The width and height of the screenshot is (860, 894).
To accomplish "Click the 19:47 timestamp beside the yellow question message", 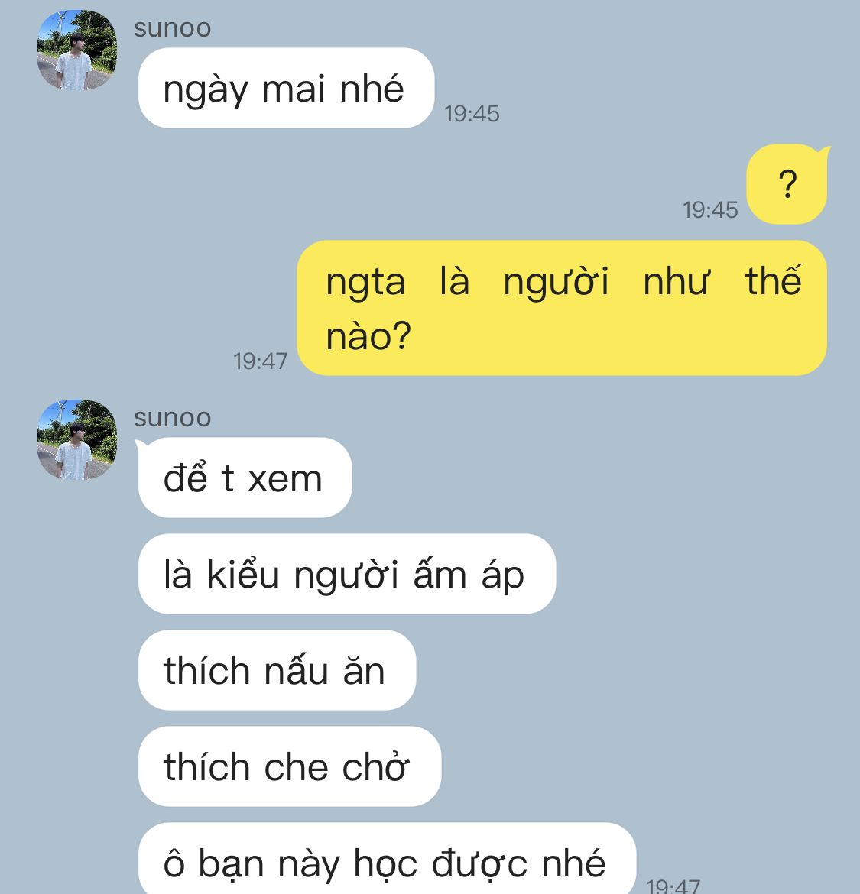I will tap(260, 361).
